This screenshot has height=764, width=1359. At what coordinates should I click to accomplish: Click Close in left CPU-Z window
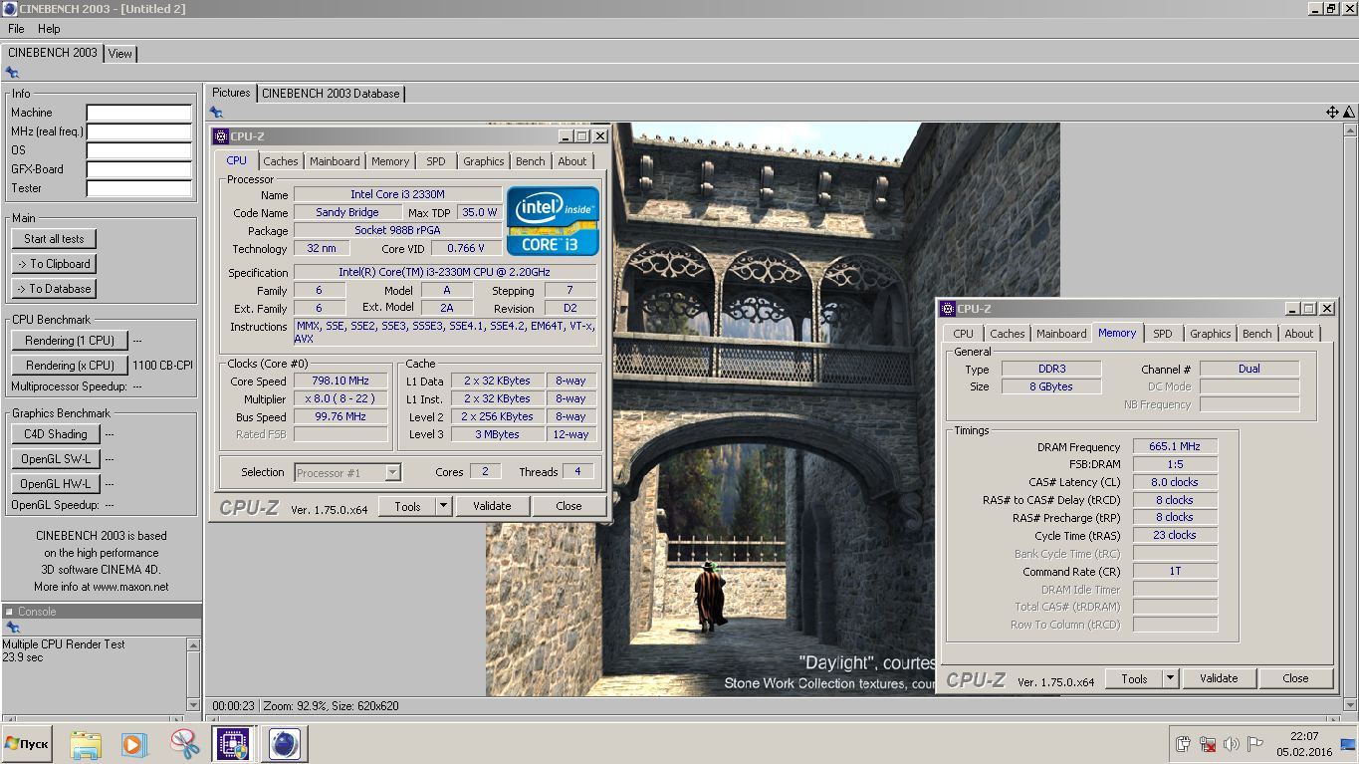coord(568,506)
